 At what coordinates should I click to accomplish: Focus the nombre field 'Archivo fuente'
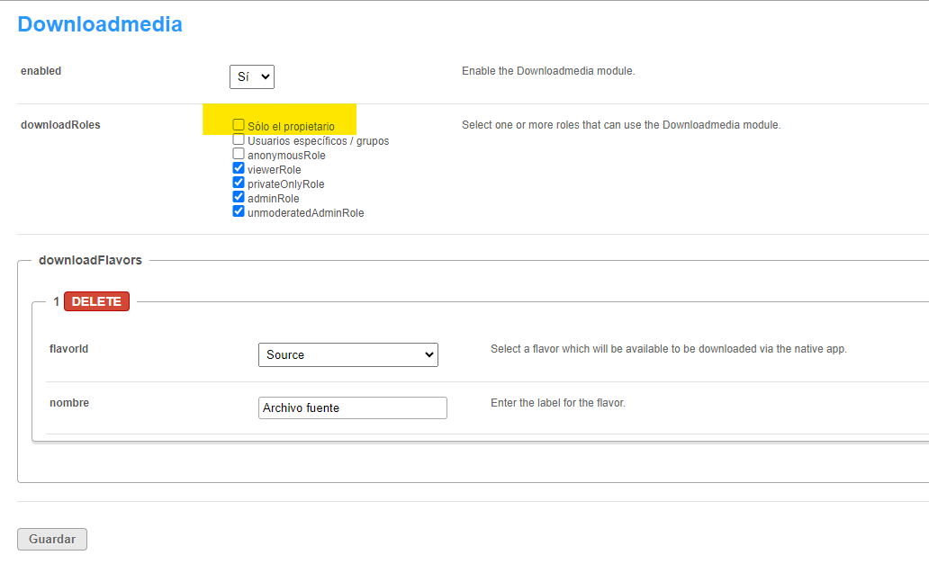tap(353, 407)
